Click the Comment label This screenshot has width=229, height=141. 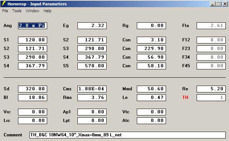click(13, 135)
